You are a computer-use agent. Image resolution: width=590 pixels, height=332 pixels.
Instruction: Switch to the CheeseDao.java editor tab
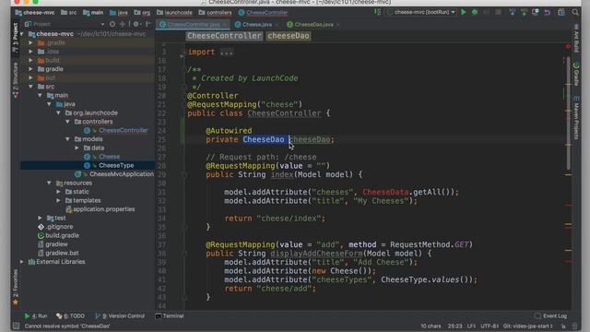[x=313, y=25]
